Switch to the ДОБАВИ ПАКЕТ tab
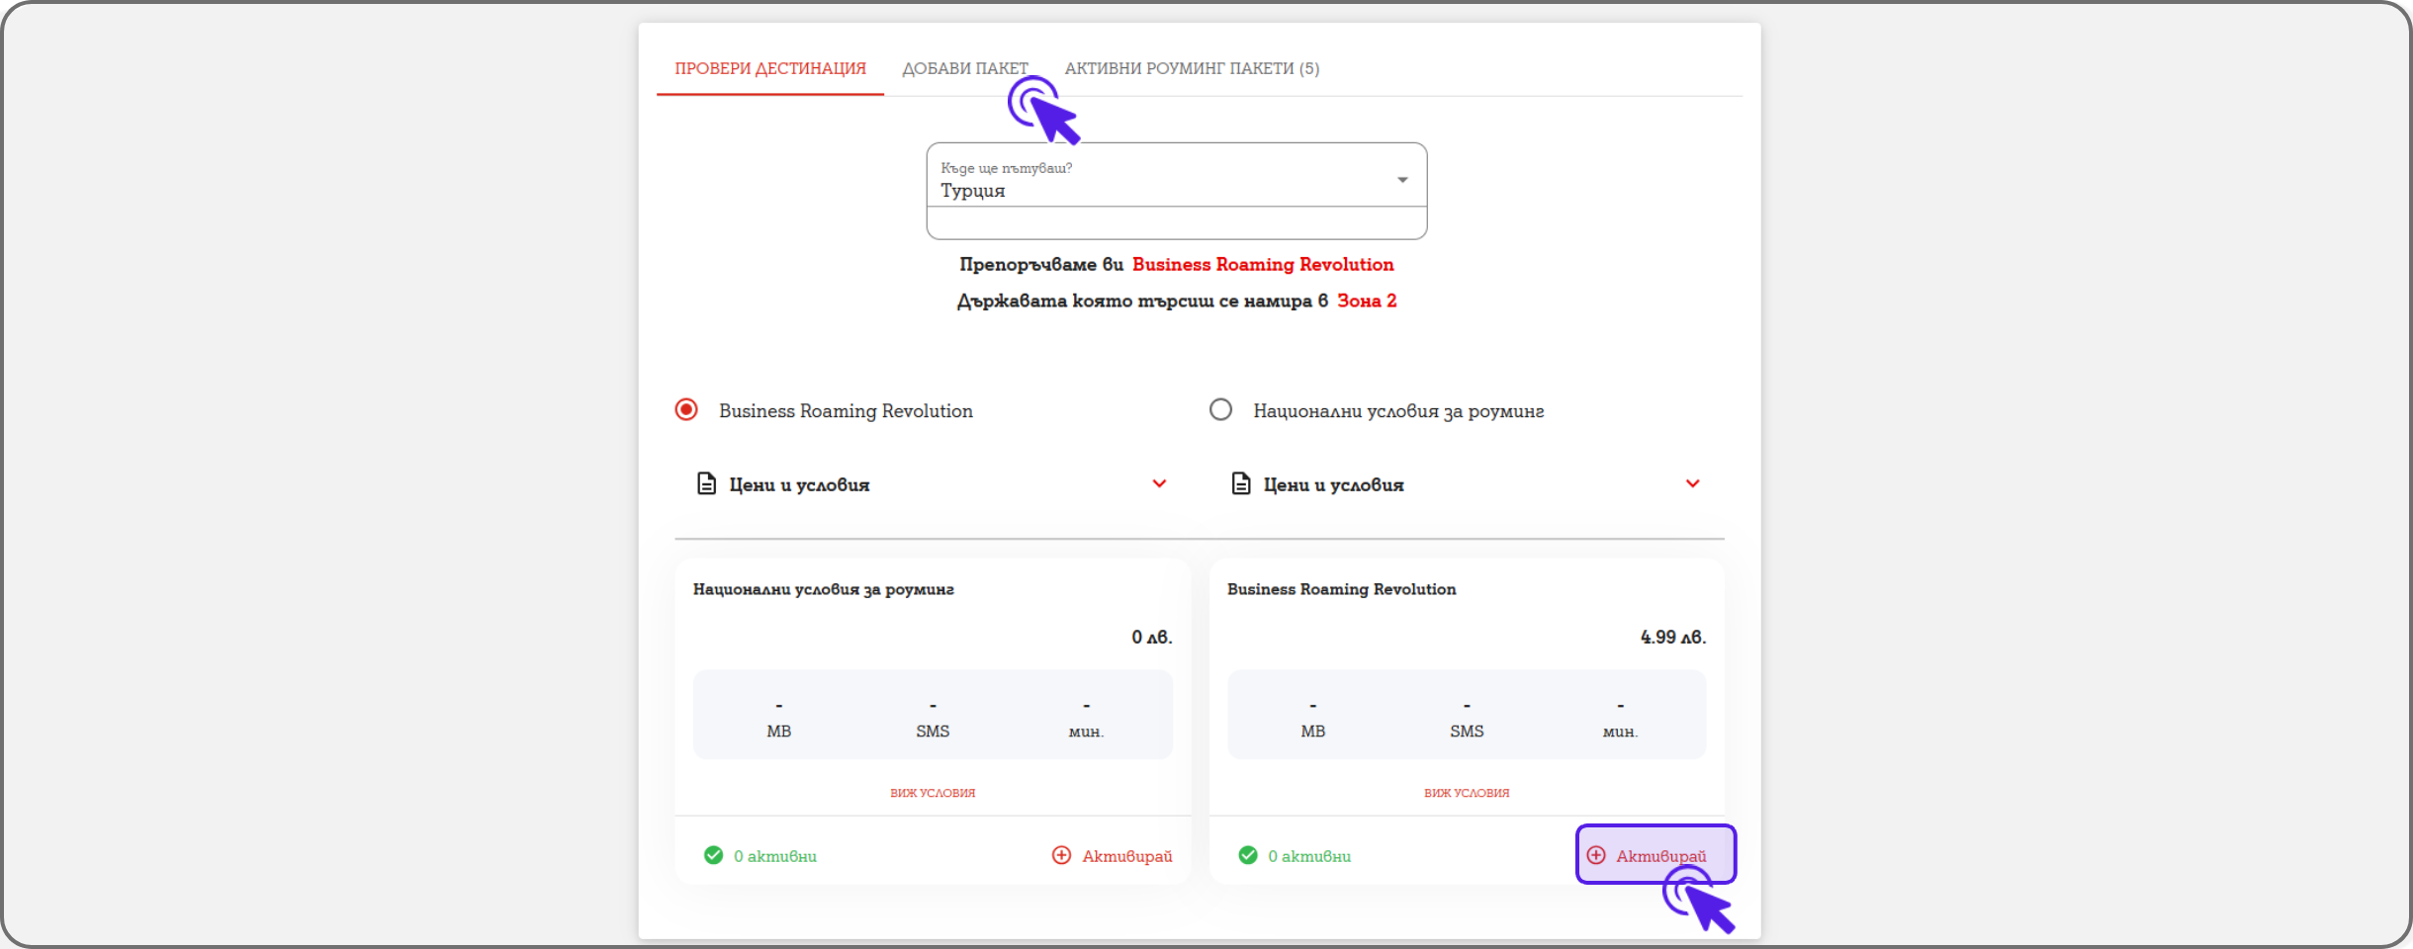This screenshot has width=2413, height=949. coord(965,68)
